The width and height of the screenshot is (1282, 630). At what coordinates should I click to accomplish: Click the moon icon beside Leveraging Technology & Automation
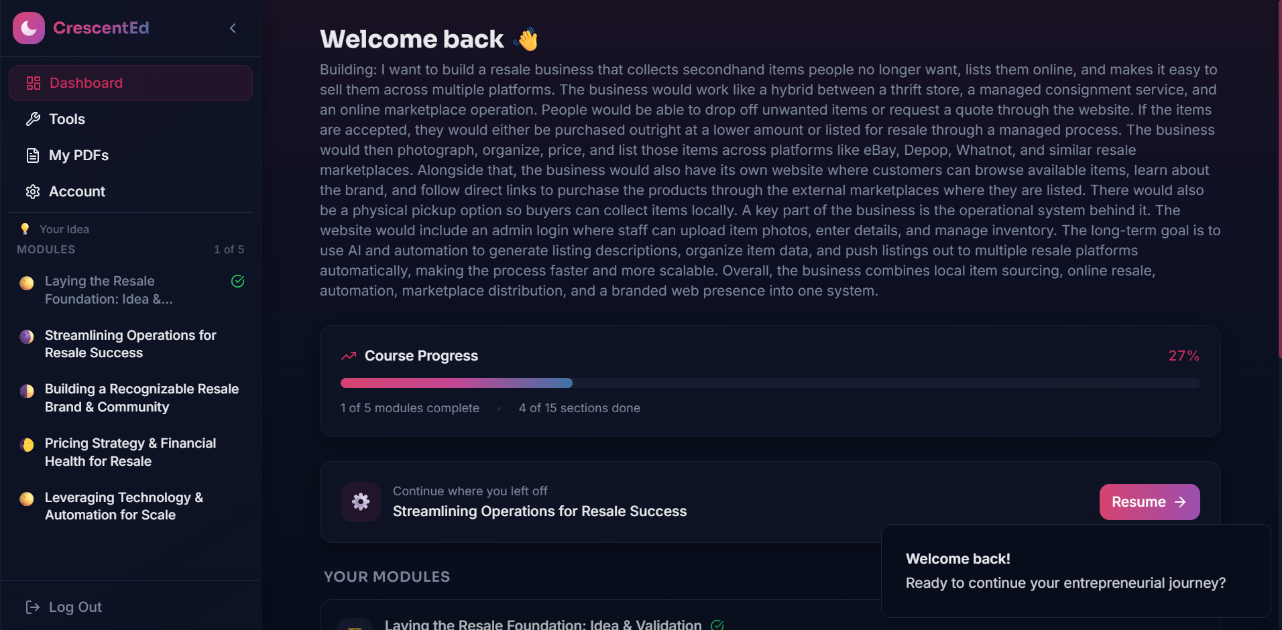coord(27,499)
